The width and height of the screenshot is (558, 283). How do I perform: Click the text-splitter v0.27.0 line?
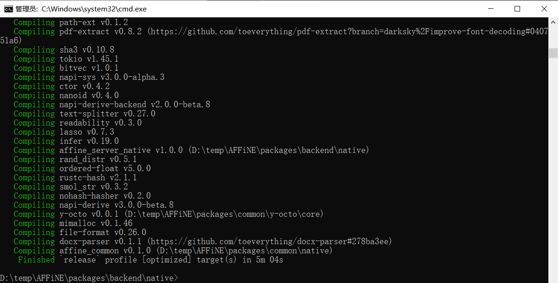tap(107, 114)
